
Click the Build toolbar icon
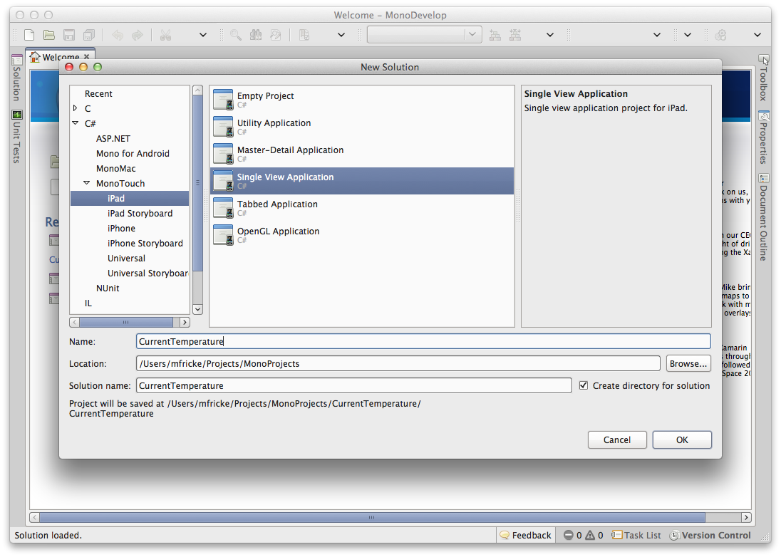pos(495,35)
